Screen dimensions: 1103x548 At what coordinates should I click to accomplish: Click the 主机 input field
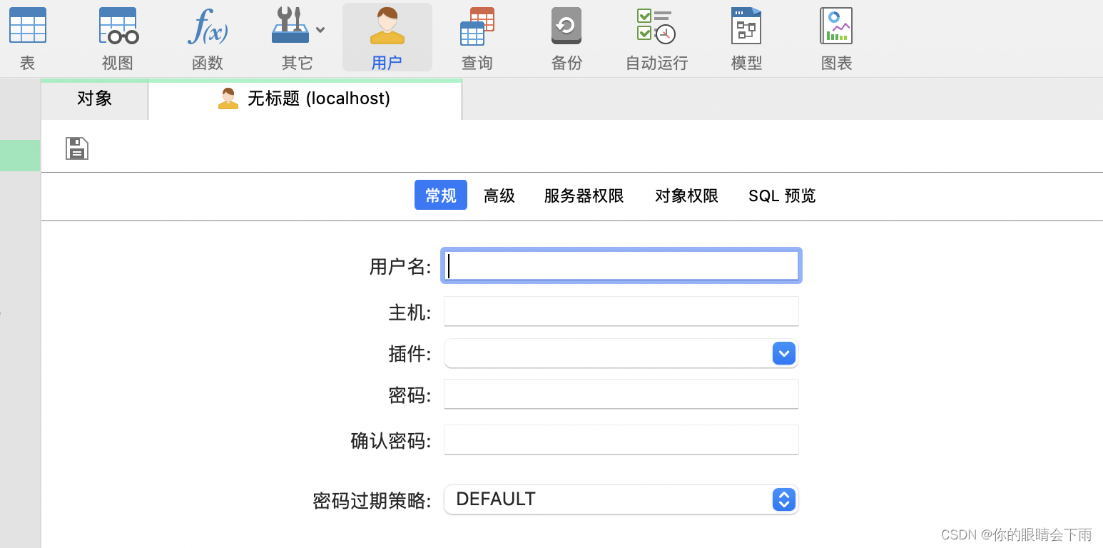click(x=621, y=311)
